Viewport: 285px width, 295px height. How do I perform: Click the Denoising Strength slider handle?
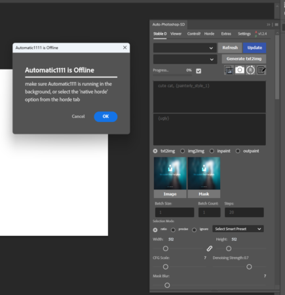click(x=249, y=267)
